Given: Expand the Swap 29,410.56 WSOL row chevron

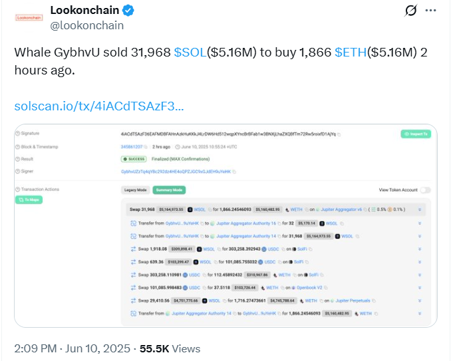Looking at the screenshot, I should [420, 301].
